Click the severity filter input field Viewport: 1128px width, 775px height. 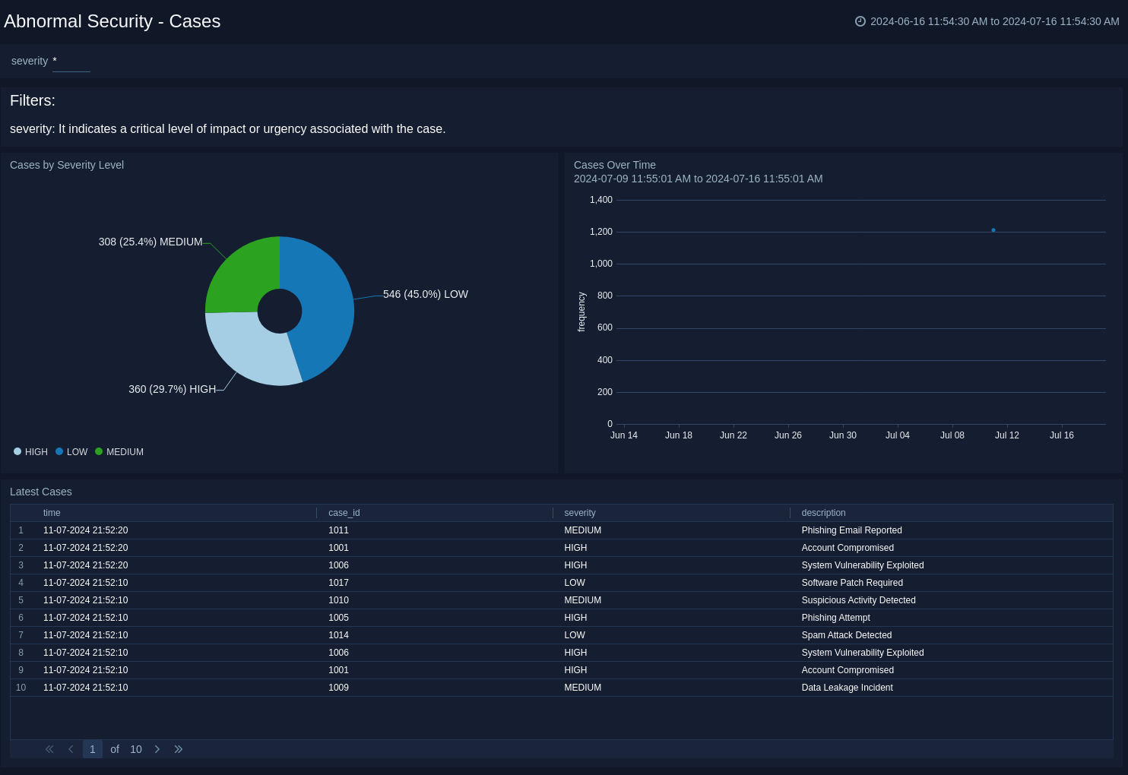pyautogui.click(x=71, y=62)
